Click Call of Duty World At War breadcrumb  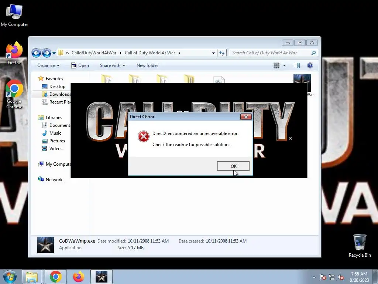(150, 53)
